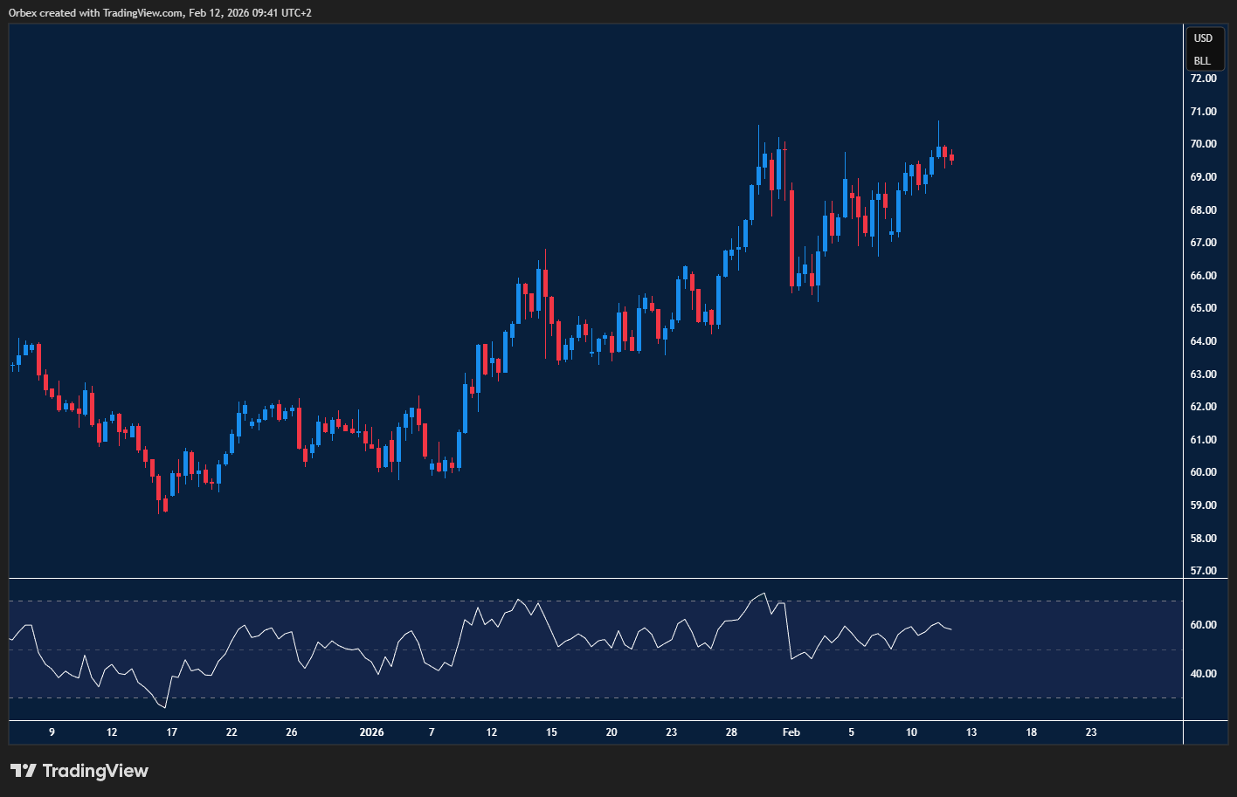1237x797 pixels.
Task: Click the TradingView logo icon
Action: click(24, 771)
